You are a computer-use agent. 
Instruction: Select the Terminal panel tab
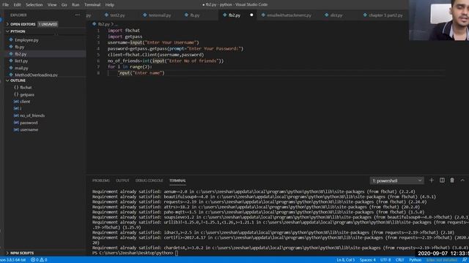[x=177, y=180]
